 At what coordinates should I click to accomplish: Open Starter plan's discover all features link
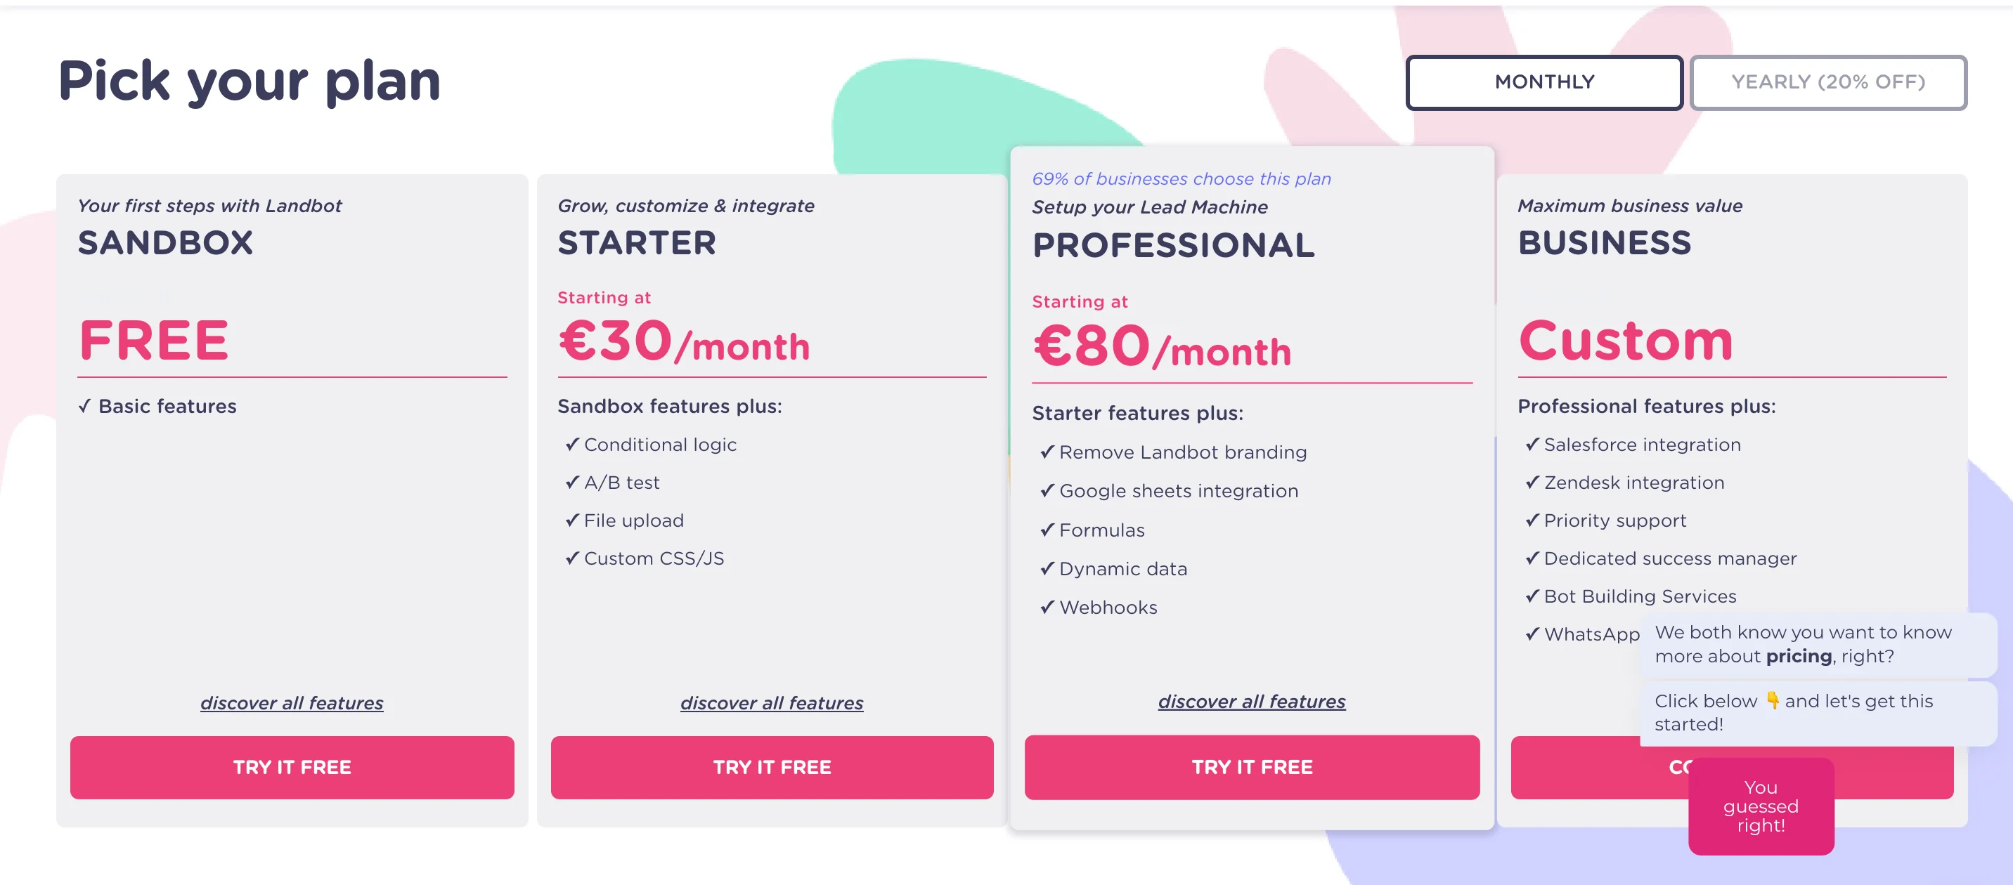(x=771, y=703)
